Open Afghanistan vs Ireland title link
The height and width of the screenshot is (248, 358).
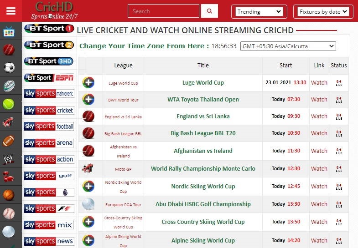[203, 151]
